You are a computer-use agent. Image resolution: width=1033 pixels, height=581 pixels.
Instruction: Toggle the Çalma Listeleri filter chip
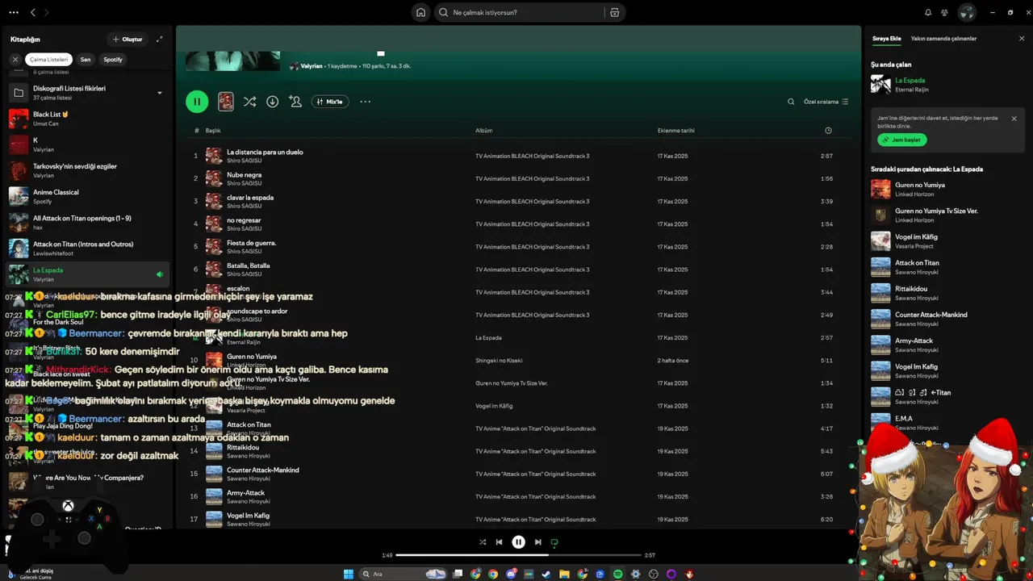[x=49, y=59]
